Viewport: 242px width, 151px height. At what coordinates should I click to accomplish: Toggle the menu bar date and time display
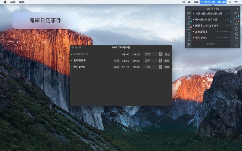click(213, 2)
